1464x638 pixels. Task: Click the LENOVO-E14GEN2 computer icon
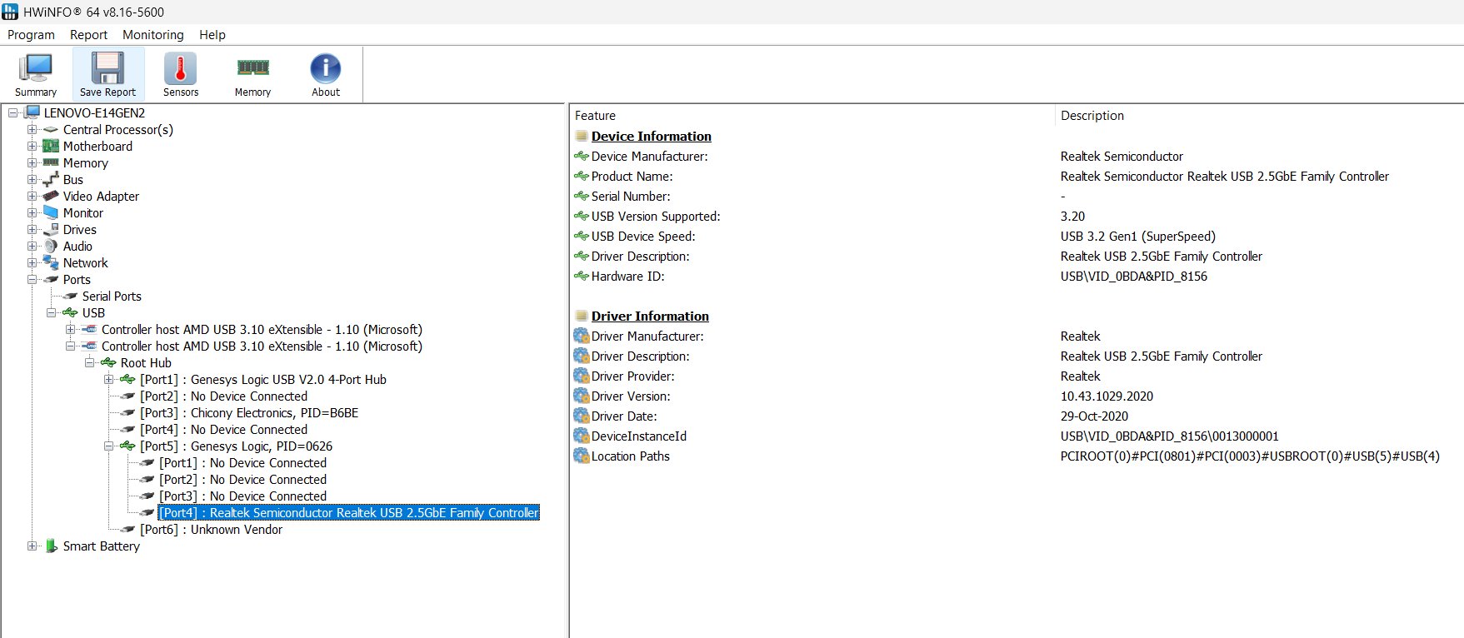[32, 112]
